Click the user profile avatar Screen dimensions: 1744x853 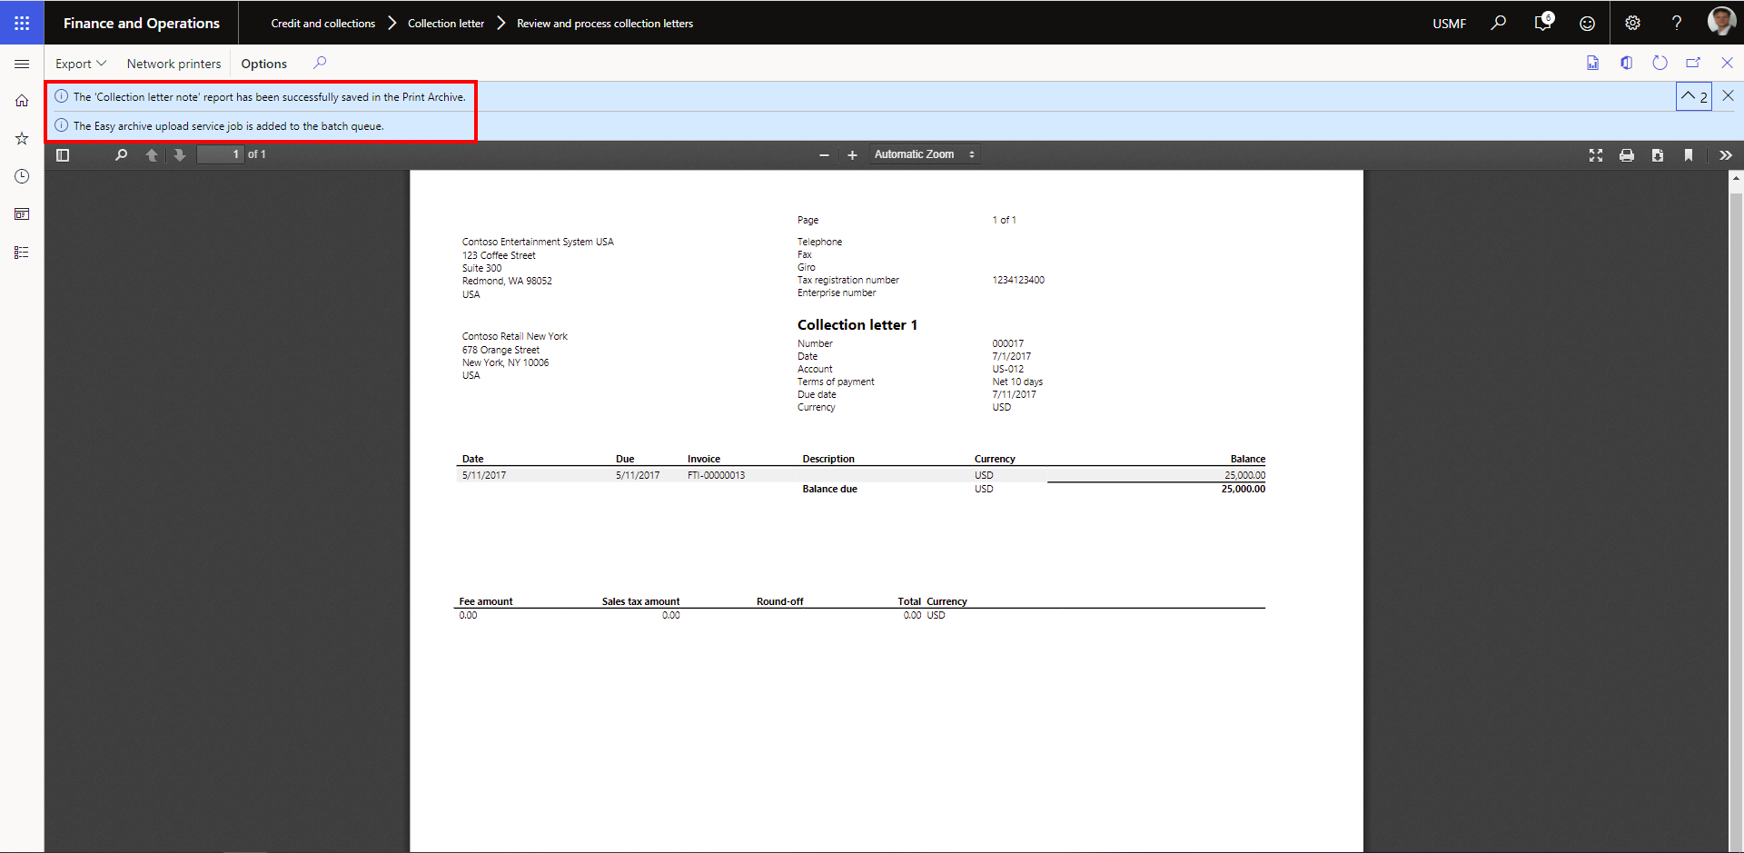pyautogui.click(x=1721, y=21)
